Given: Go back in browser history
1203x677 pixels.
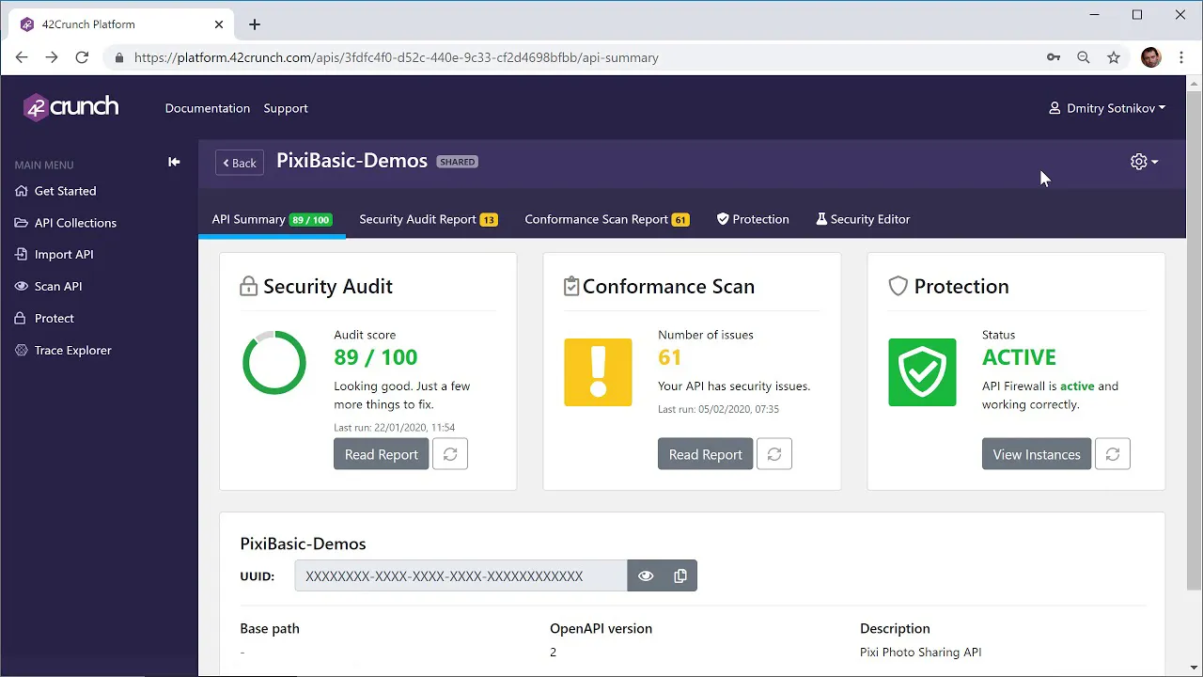Looking at the screenshot, I should coord(22,57).
